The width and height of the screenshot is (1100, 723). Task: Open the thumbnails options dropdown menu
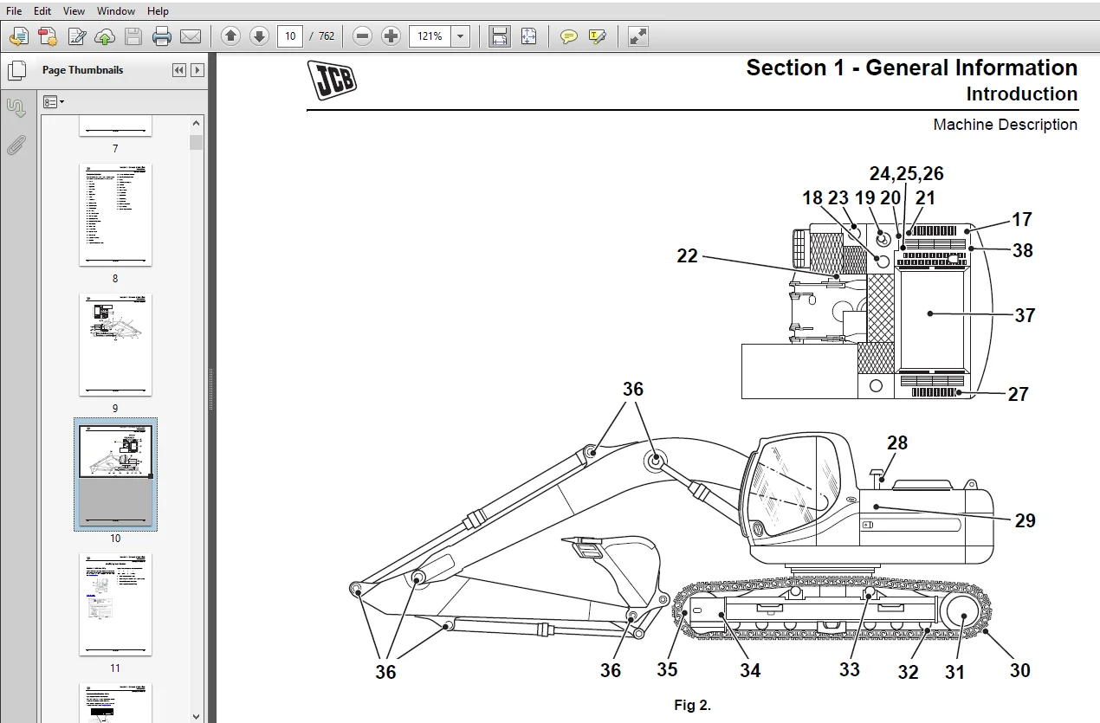pyautogui.click(x=54, y=102)
